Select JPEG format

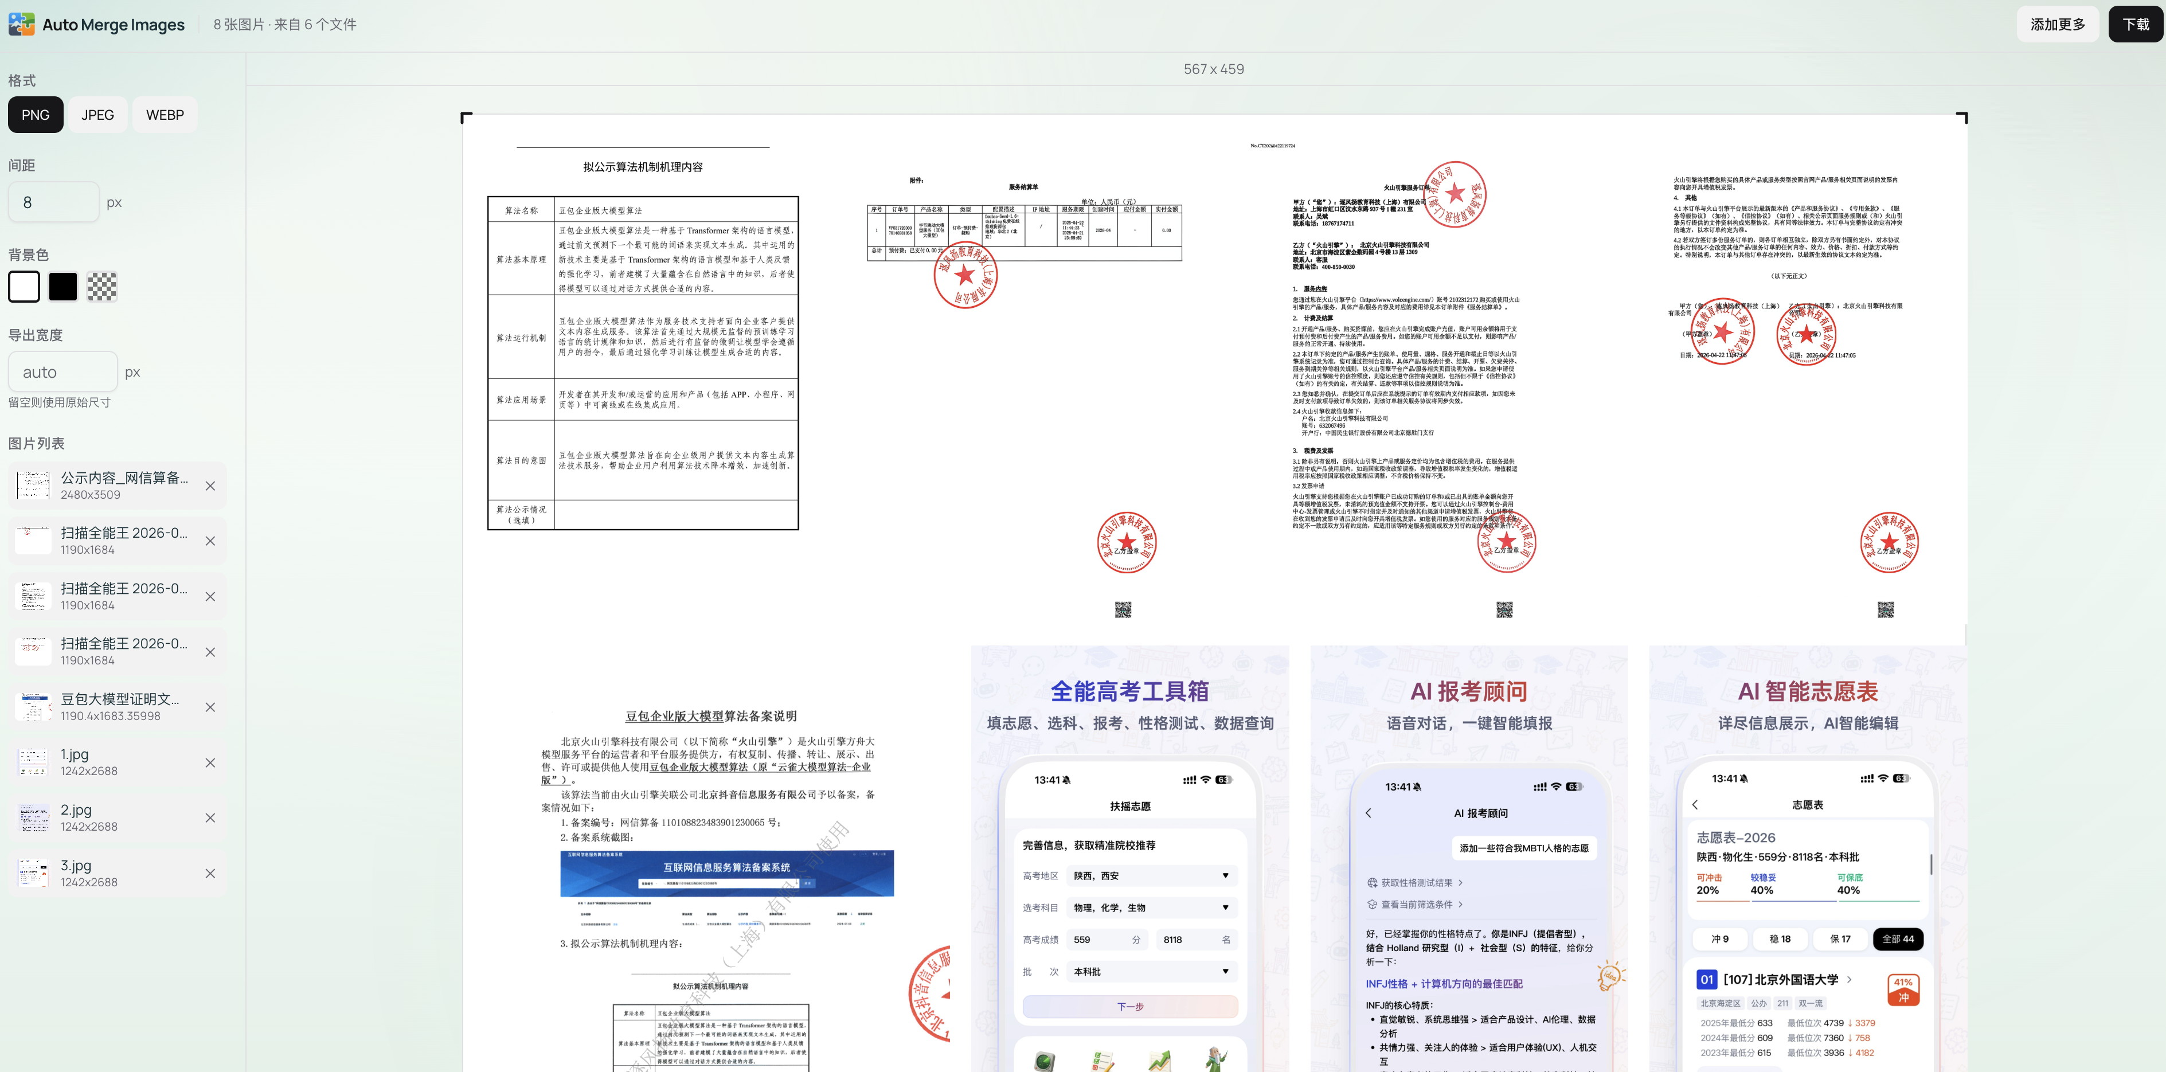tap(97, 115)
